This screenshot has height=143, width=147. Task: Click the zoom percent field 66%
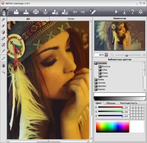click(100, 55)
